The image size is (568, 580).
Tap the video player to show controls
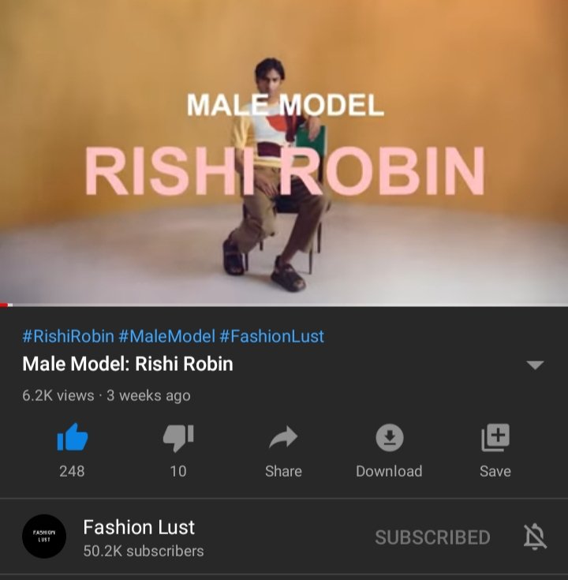284,152
